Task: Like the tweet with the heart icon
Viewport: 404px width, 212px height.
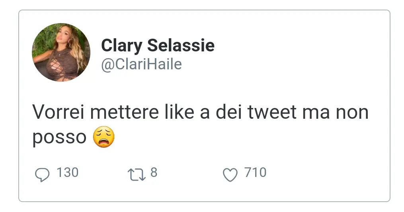Action: click(230, 175)
